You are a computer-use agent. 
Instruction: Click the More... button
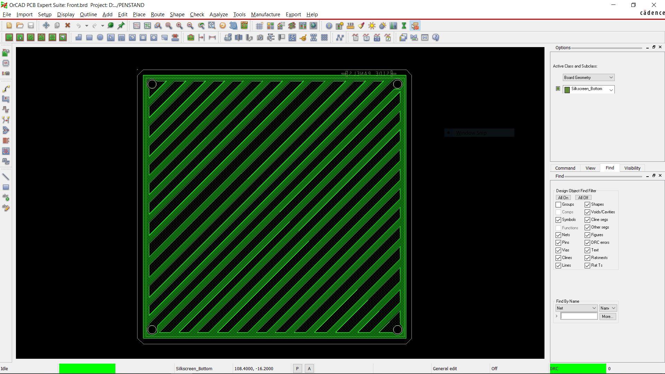(607, 317)
